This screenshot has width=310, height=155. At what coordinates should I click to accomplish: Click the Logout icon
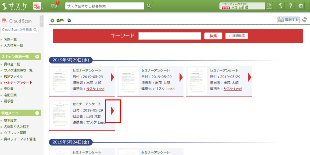(269, 6)
